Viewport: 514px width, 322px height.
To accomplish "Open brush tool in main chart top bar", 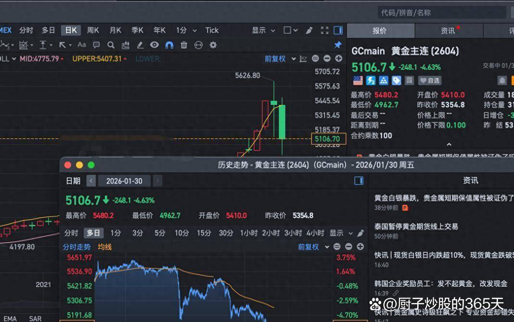I will tap(309, 30).
